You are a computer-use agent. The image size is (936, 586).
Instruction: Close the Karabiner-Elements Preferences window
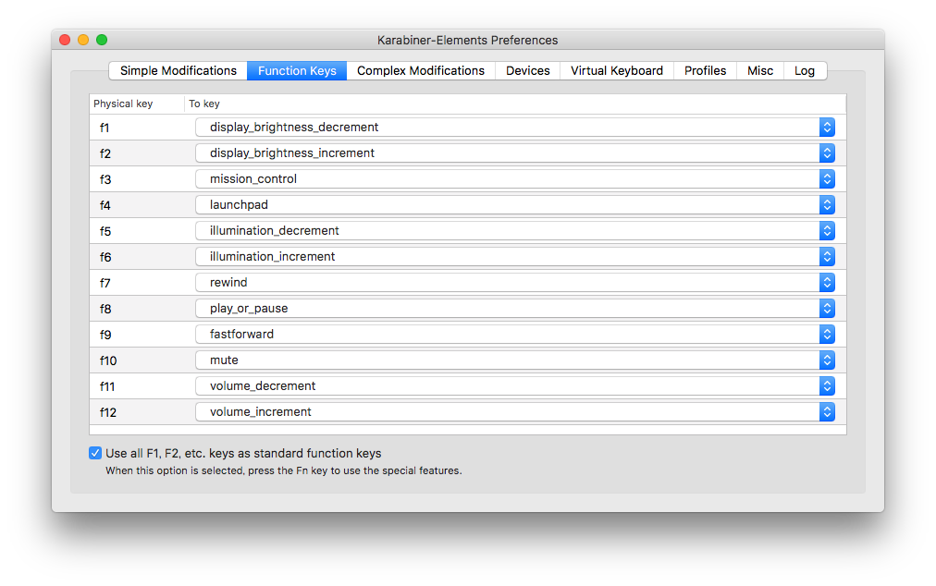[65, 40]
